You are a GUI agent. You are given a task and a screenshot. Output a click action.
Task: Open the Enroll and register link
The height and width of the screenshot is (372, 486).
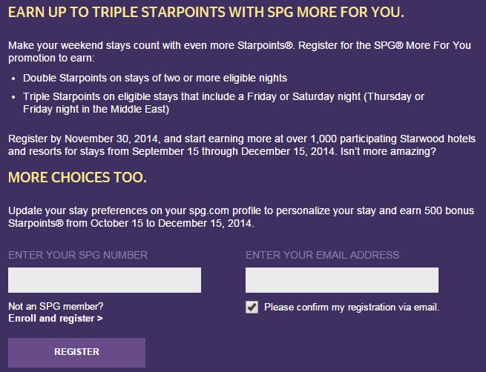(x=56, y=319)
